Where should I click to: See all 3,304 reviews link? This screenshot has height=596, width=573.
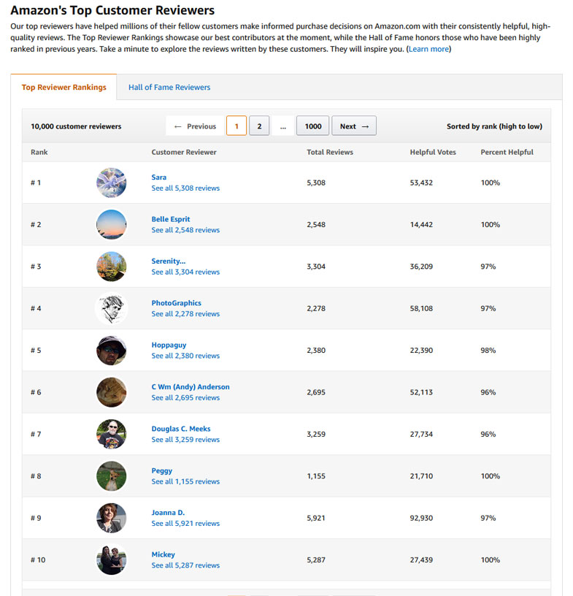coord(185,272)
